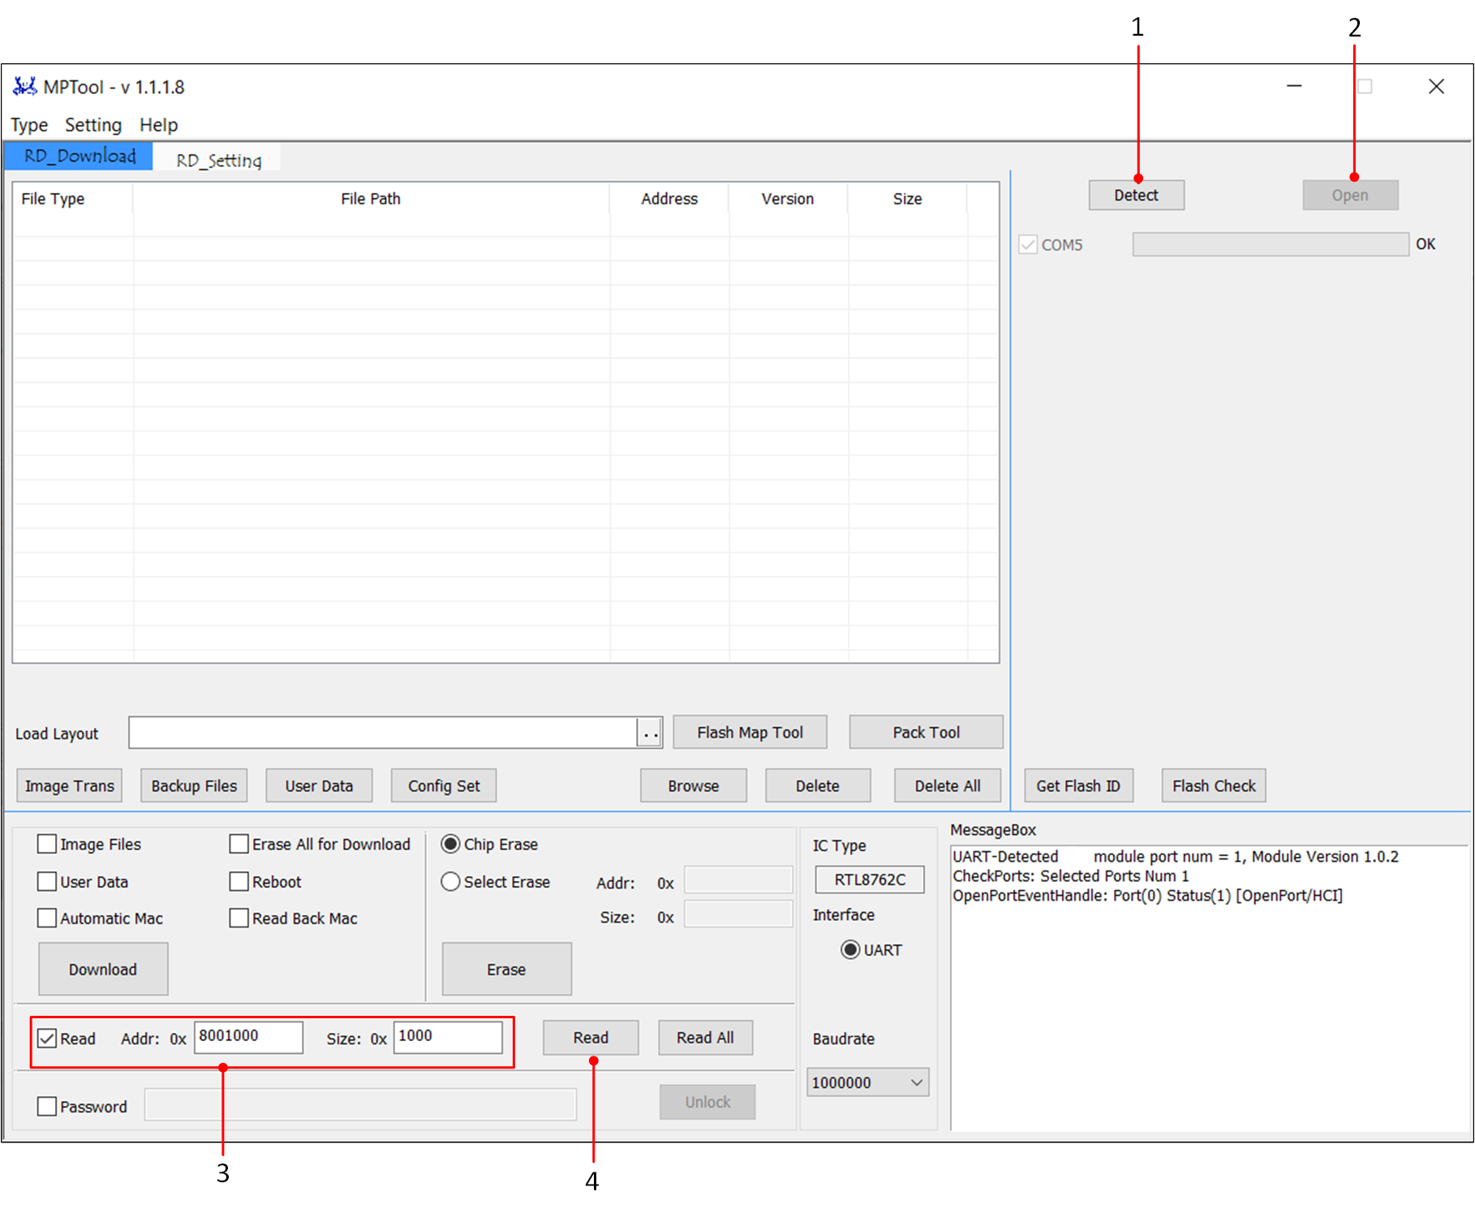Enable the Password checkbox
This screenshot has height=1213, width=1475.
click(x=48, y=1107)
